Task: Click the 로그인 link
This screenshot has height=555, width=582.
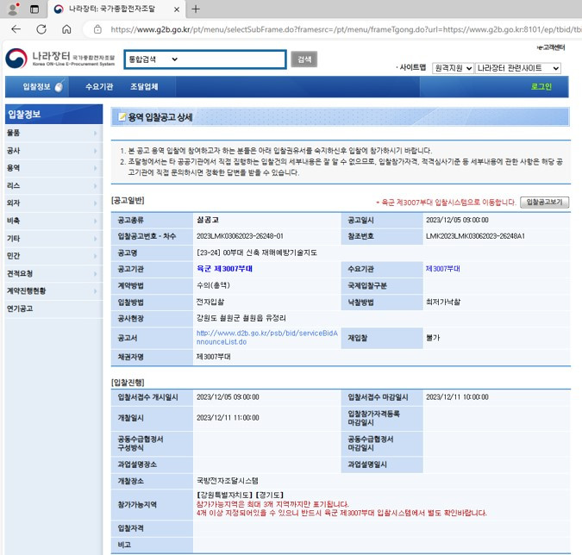Action: (x=541, y=87)
